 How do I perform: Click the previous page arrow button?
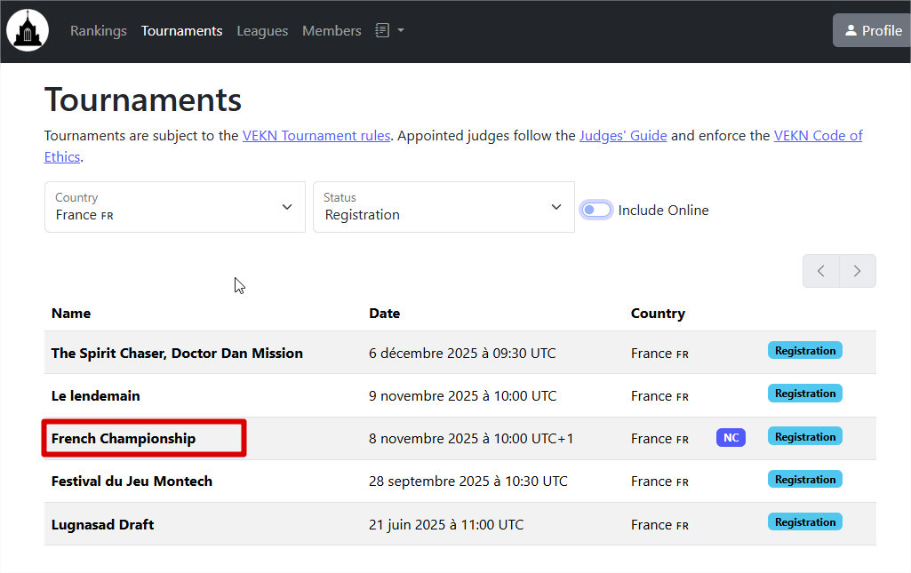pos(821,271)
